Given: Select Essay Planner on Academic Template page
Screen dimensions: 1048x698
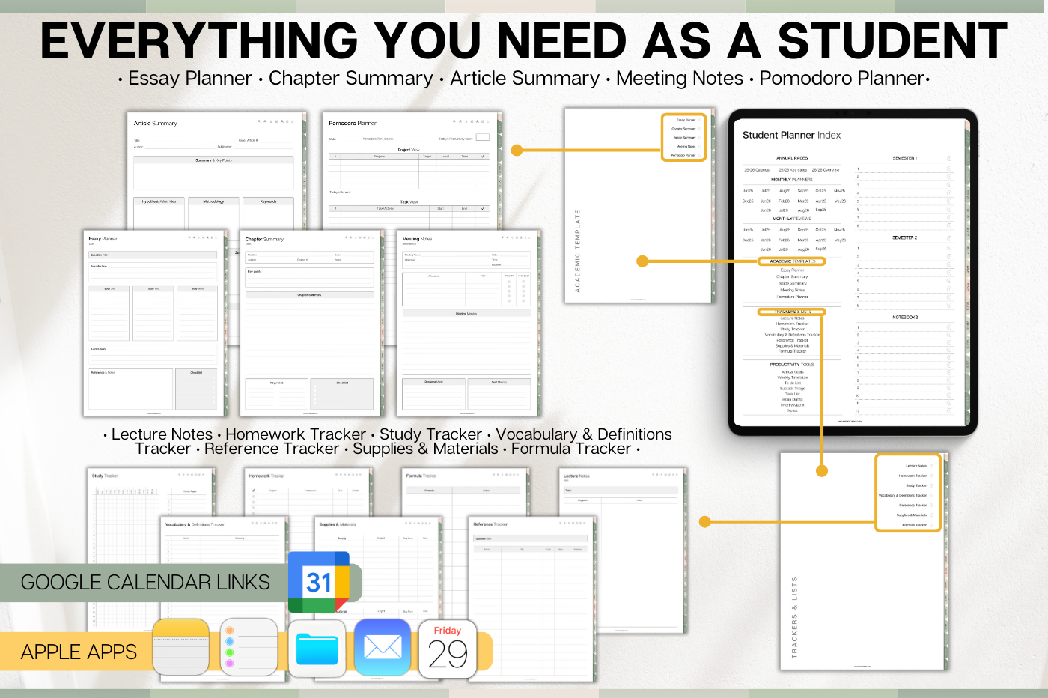Looking at the screenshot, I should click(x=686, y=120).
